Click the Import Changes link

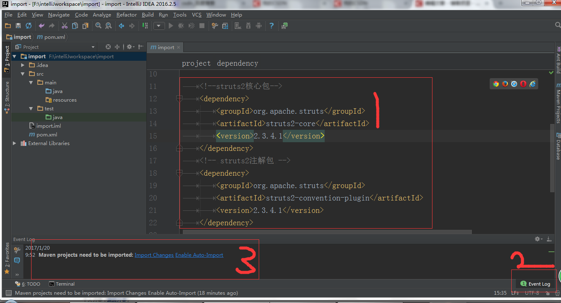(154, 255)
